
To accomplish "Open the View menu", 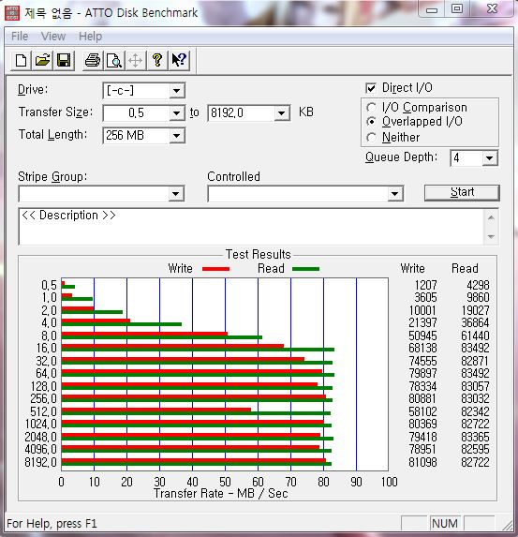I will pos(53,37).
